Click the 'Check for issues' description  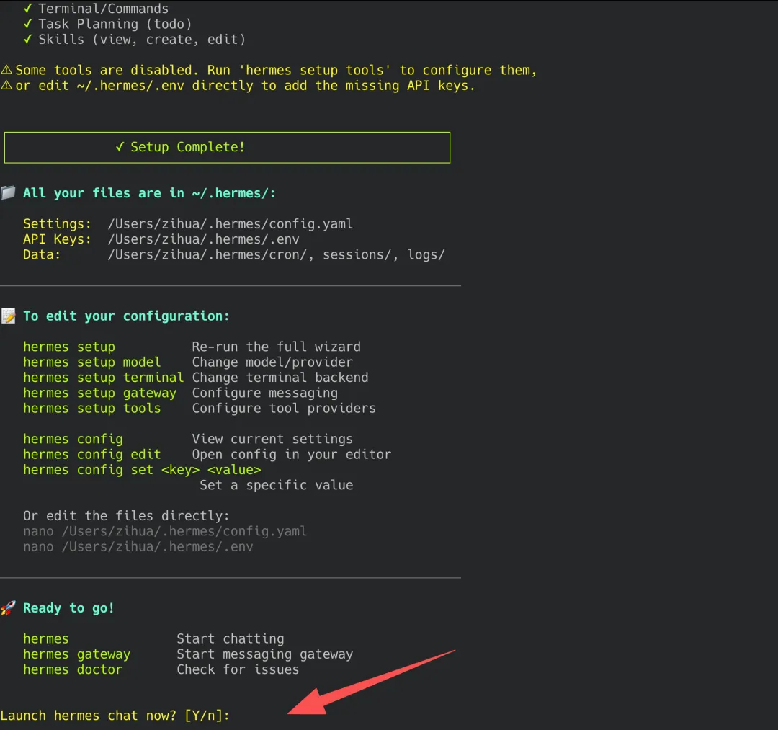click(x=238, y=670)
